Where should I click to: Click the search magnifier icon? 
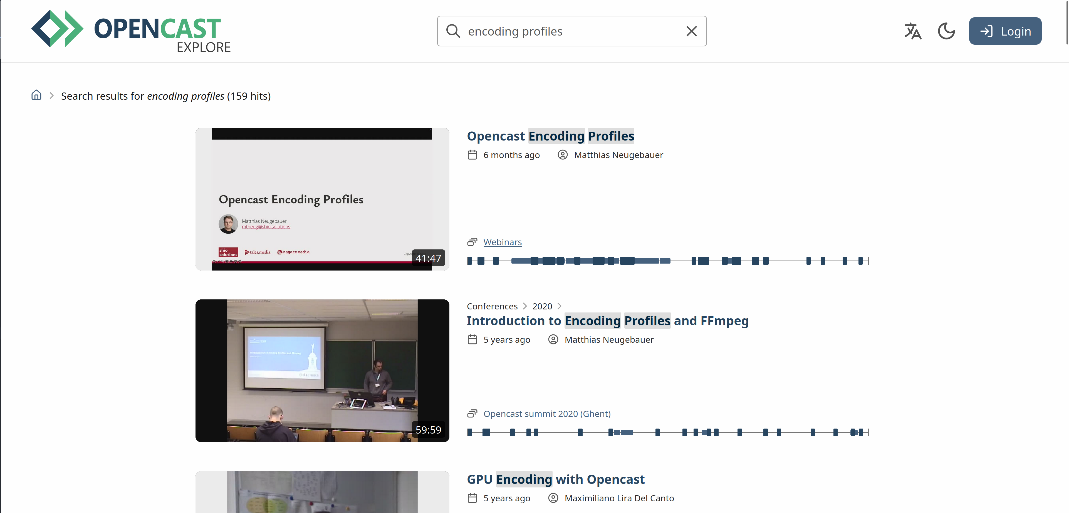tap(453, 31)
